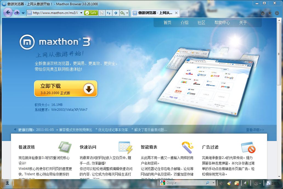Close the 傲游浏览器 tab
The image size is (283, 189).
pos(176,13)
